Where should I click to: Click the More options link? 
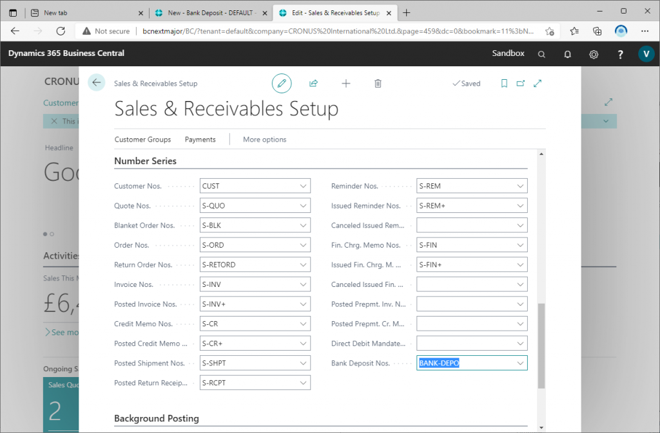264,140
